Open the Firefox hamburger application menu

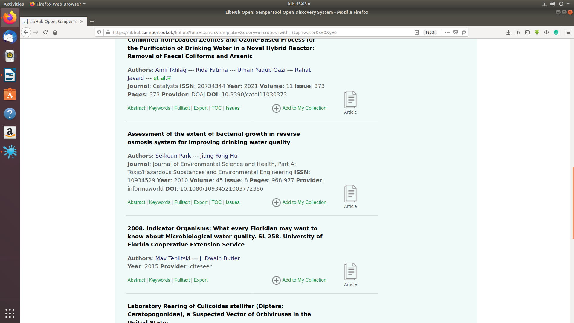[568, 32]
